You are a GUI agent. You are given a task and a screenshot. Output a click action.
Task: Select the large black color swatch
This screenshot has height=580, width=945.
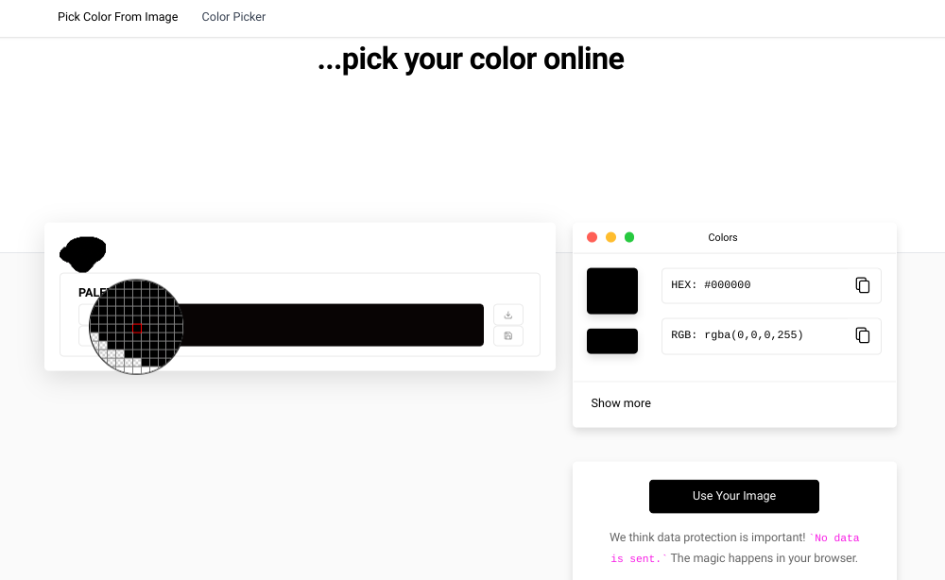pos(612,291)
